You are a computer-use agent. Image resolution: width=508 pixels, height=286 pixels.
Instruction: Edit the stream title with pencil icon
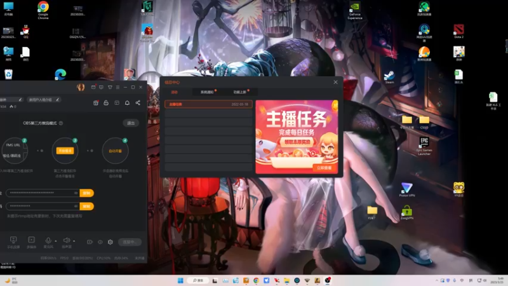[20, 100]
